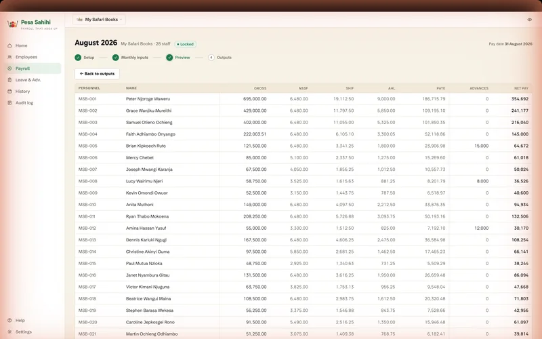Click the PAYE column header
This screenshot has width=542, height=339.
(x=441, y=88)
